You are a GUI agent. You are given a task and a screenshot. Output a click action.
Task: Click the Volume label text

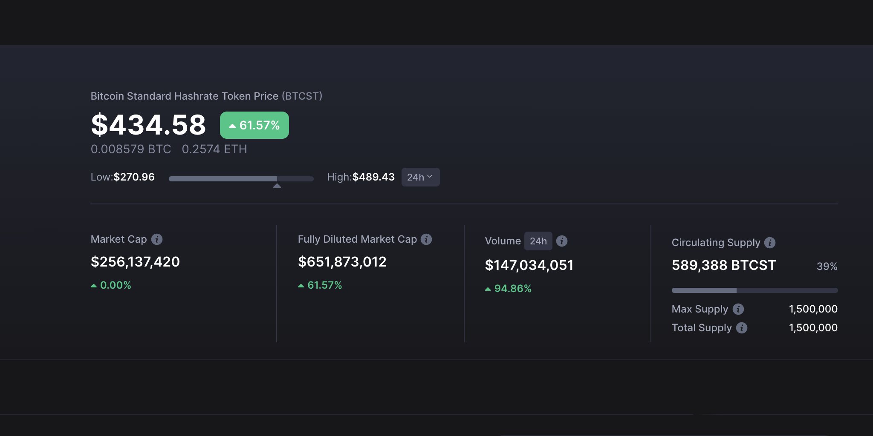[x=503, y=241]
